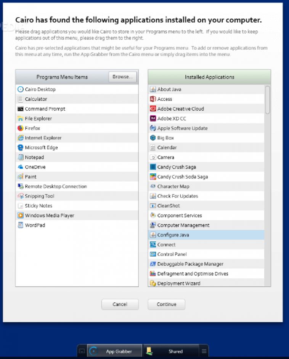The height and width of the screenshot is (359, 289).
Task: Select the Deployment Wizard entry
Action: (x=206, y=283)
